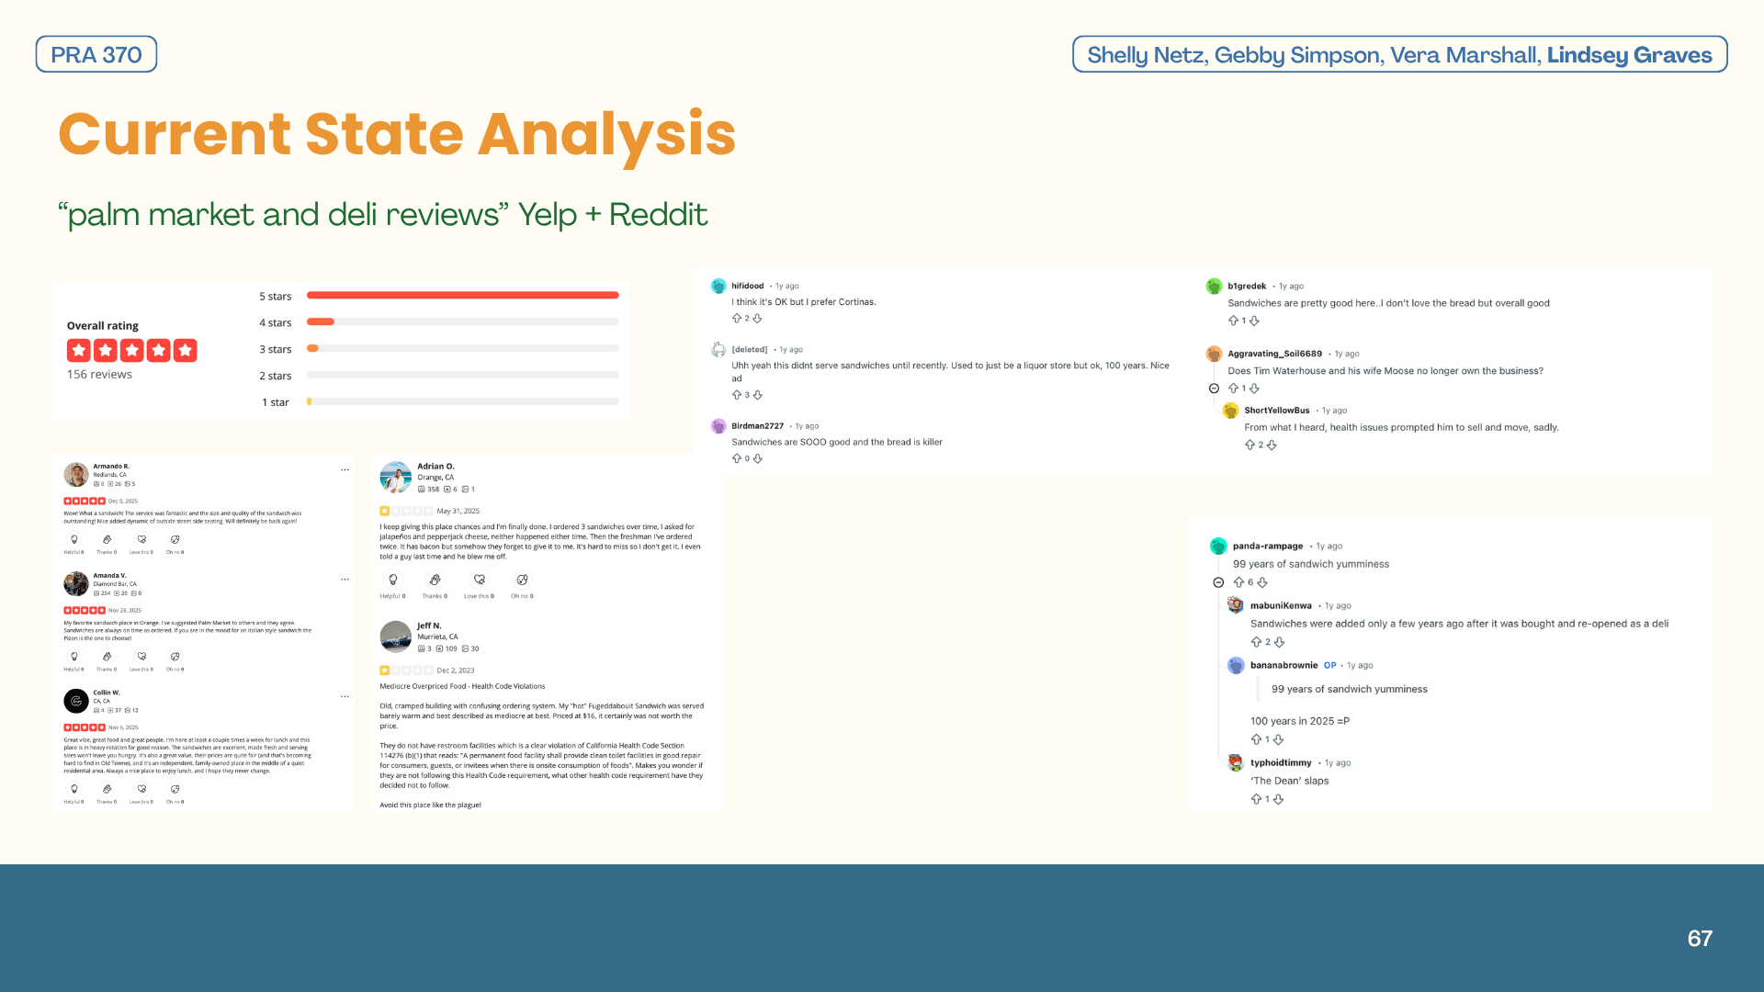Click the slide number 67
Screen dimensions: 1764x992
click(1700, 939)
